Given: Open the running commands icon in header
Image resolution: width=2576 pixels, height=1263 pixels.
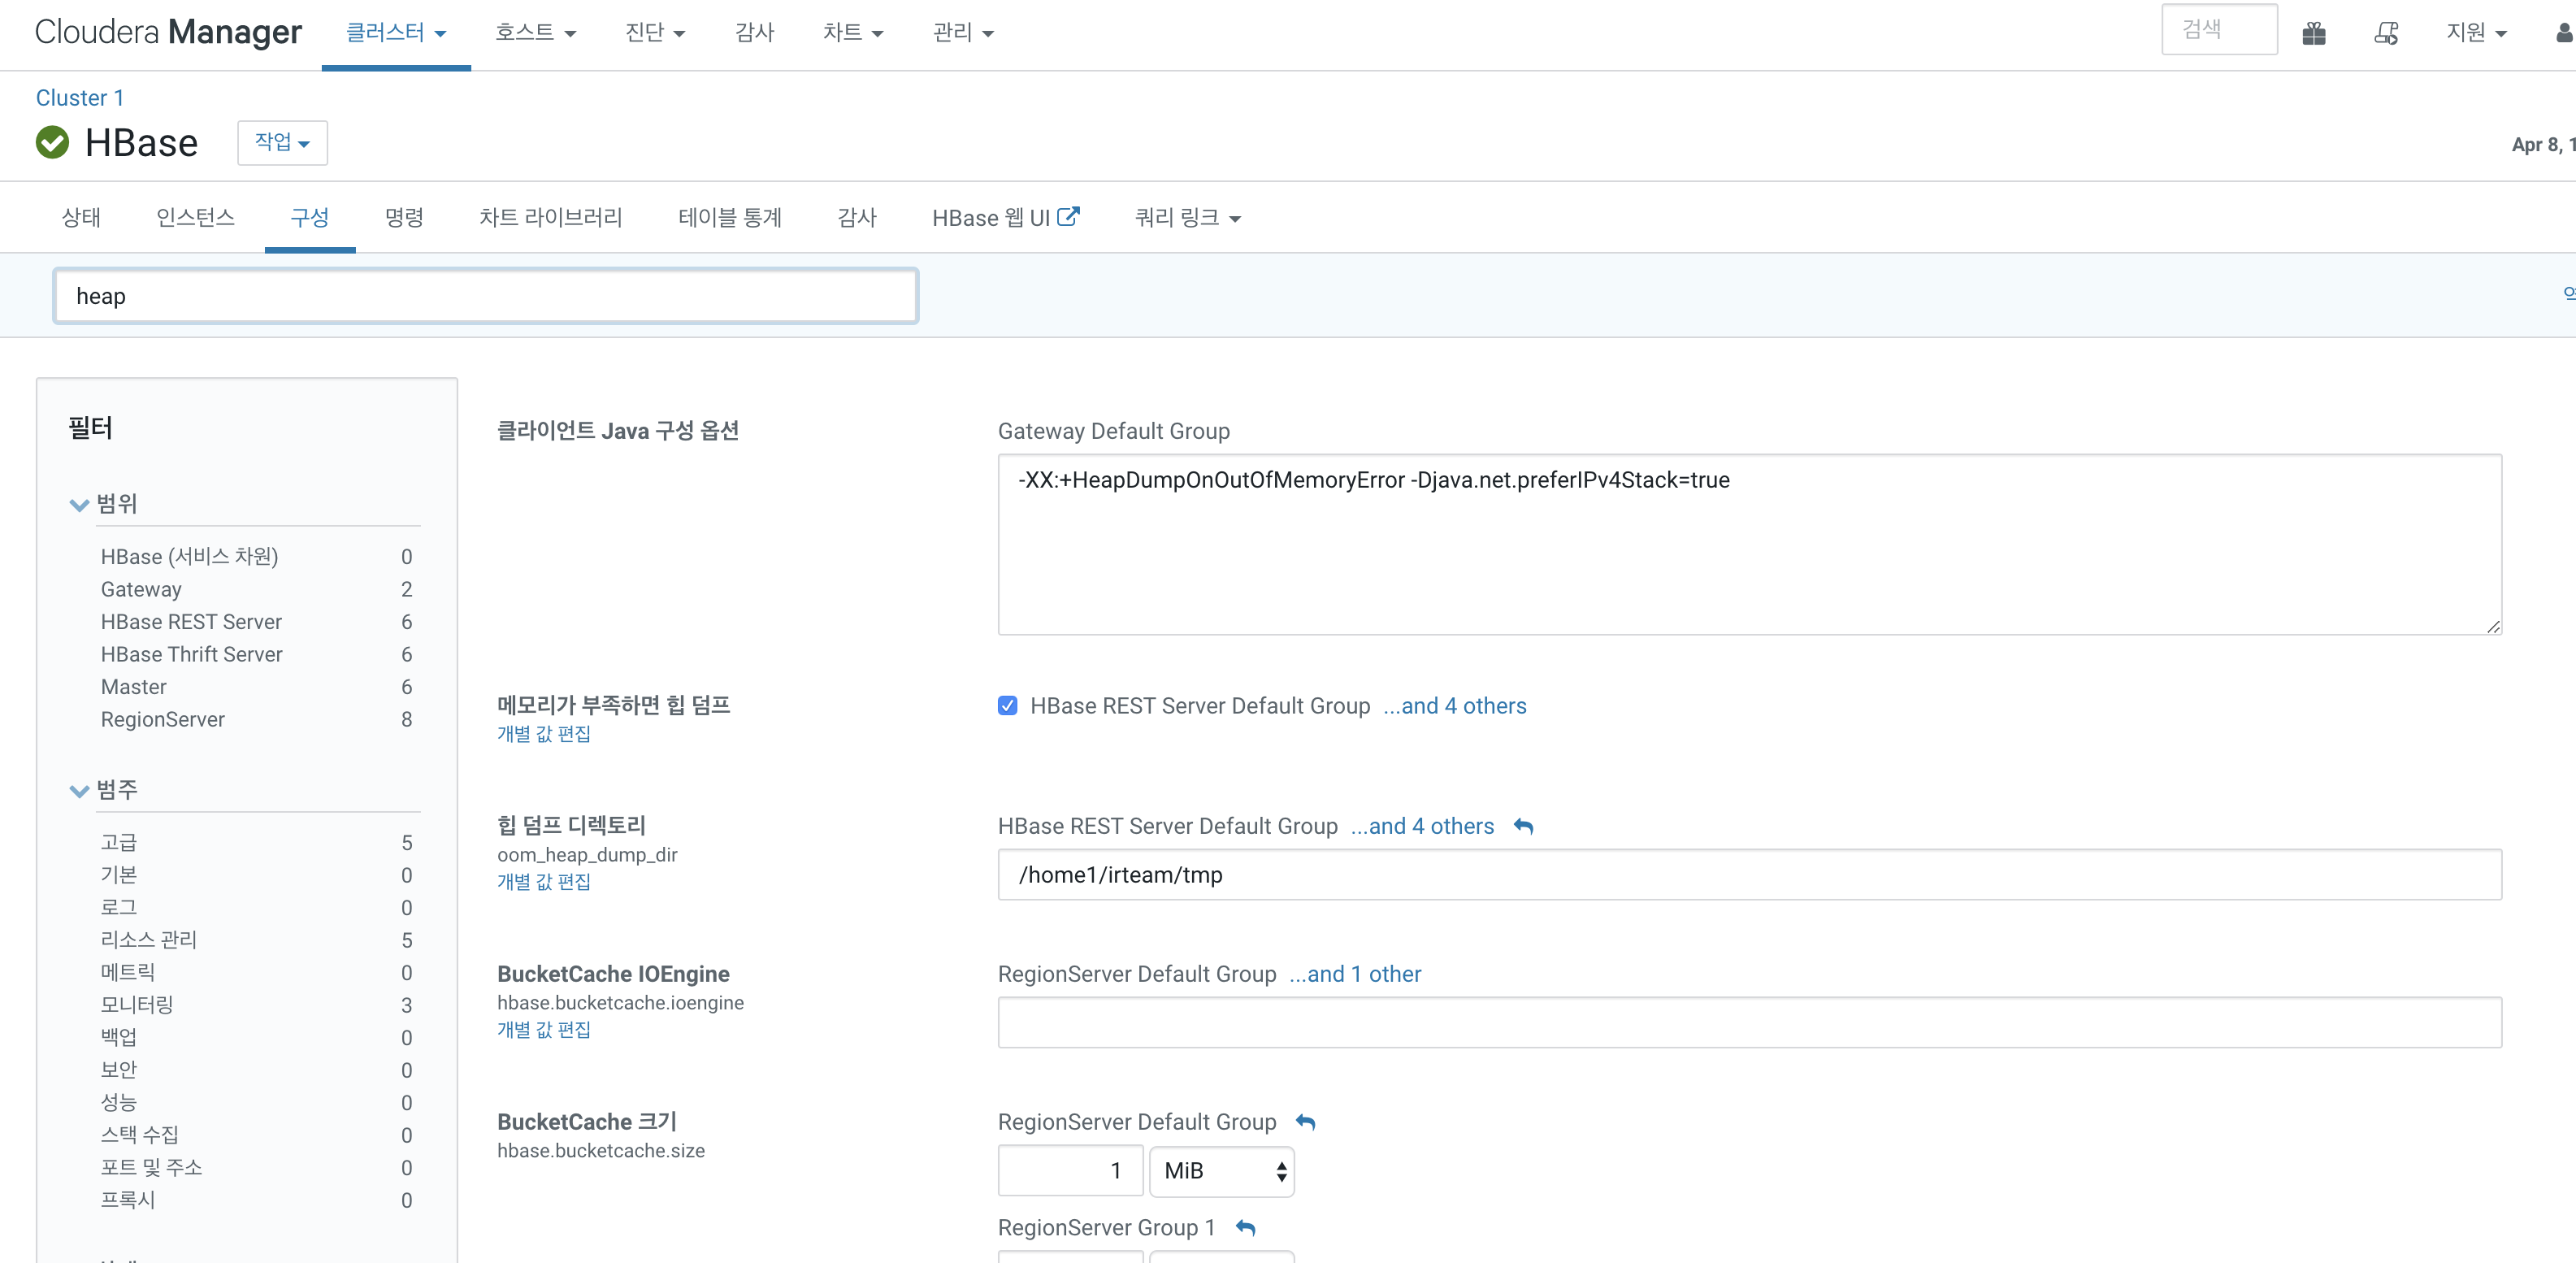Looking at the screenshot, I should [2386, 34].
